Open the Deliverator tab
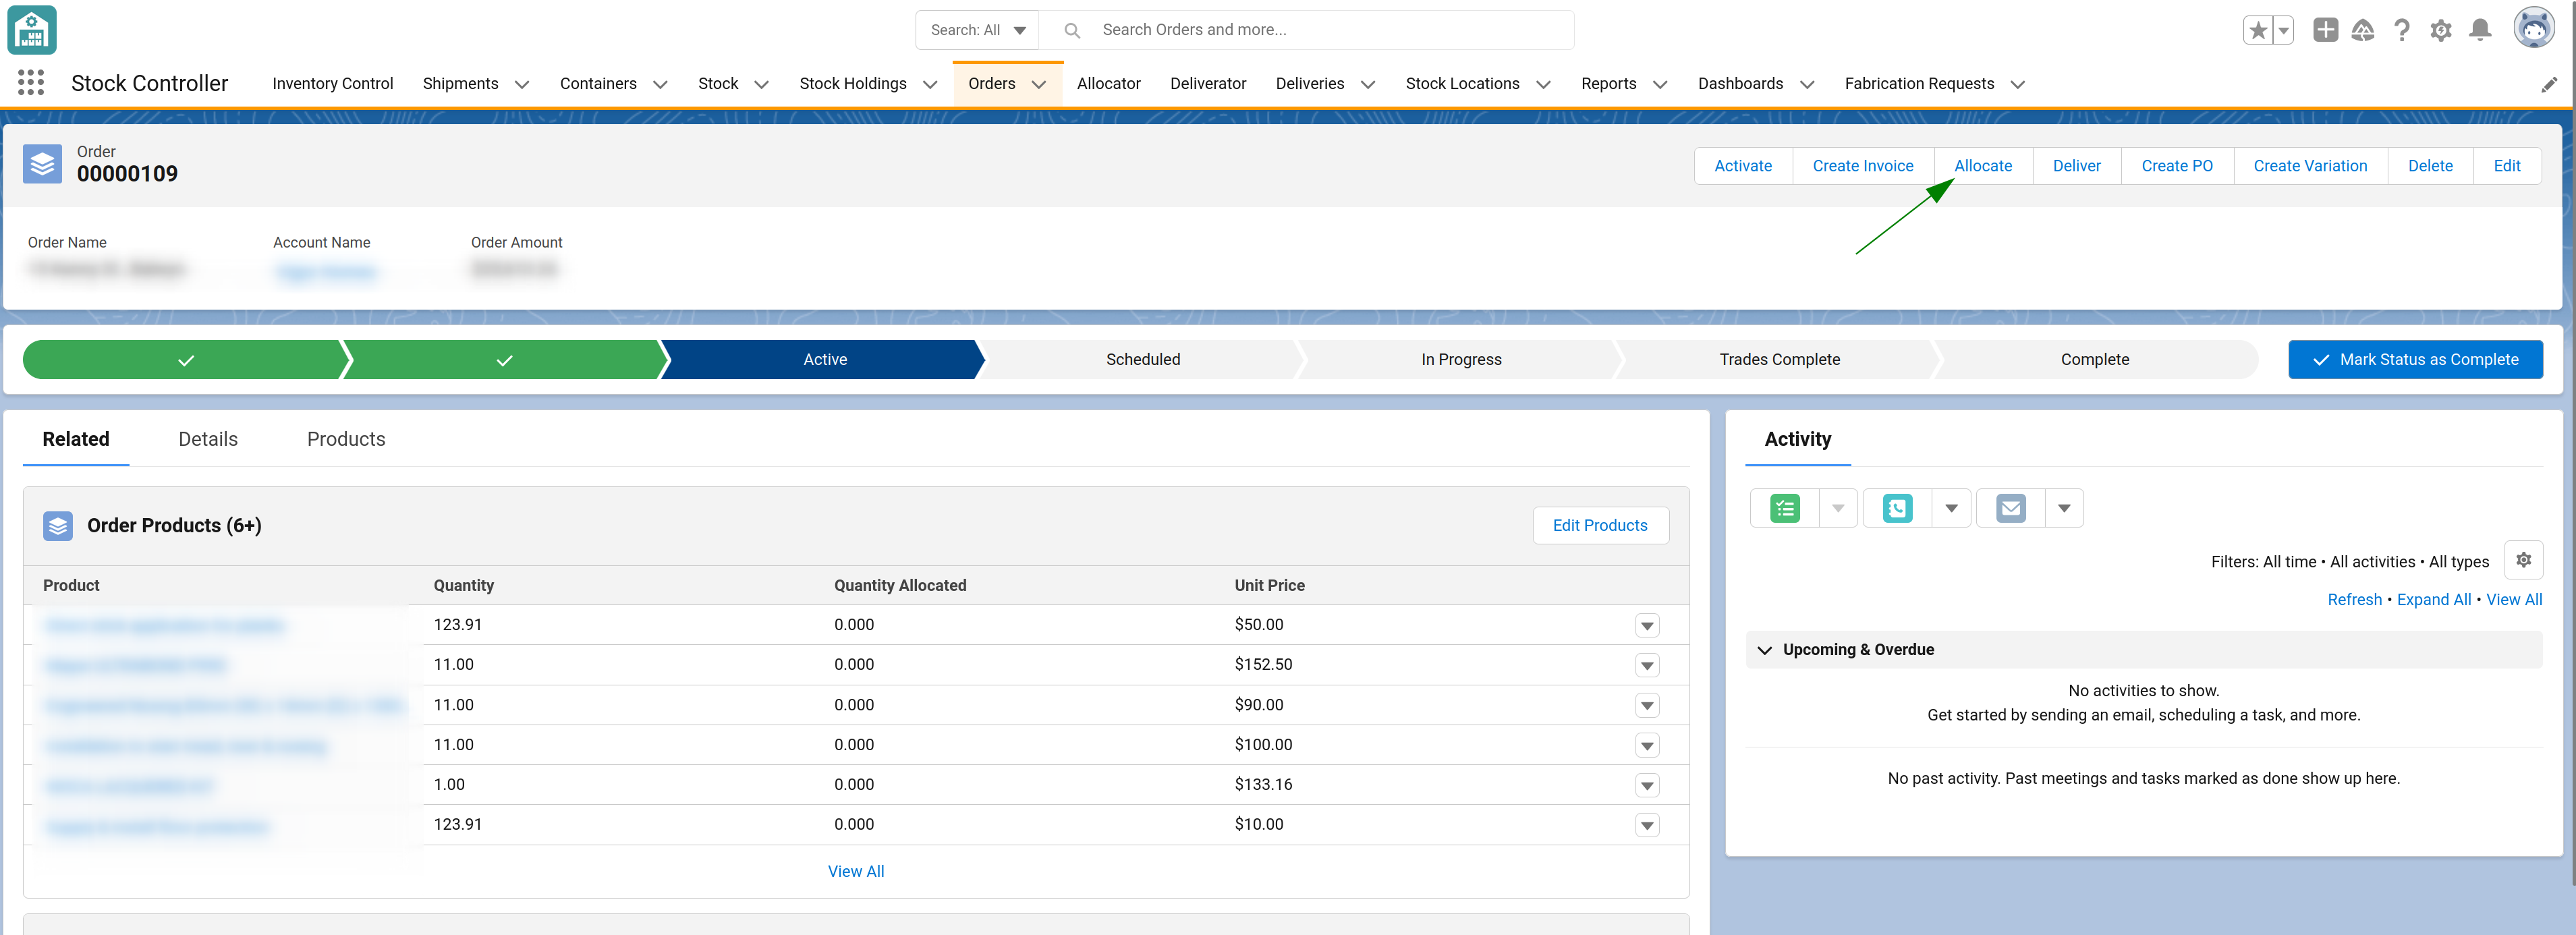This screenshot has height=935, width=2576. [x=1208, y=84]
